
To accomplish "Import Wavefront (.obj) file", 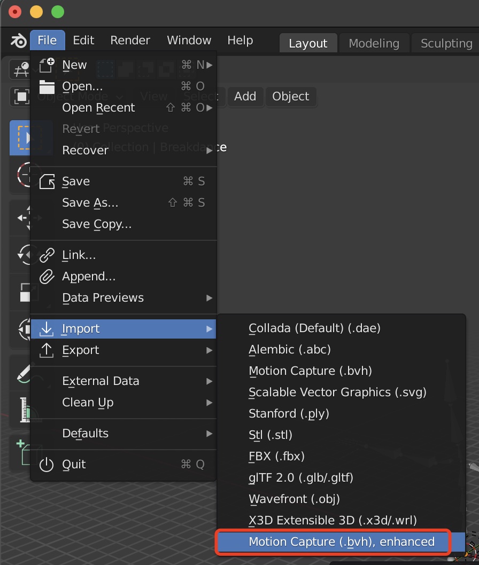I will coord(341,499).
